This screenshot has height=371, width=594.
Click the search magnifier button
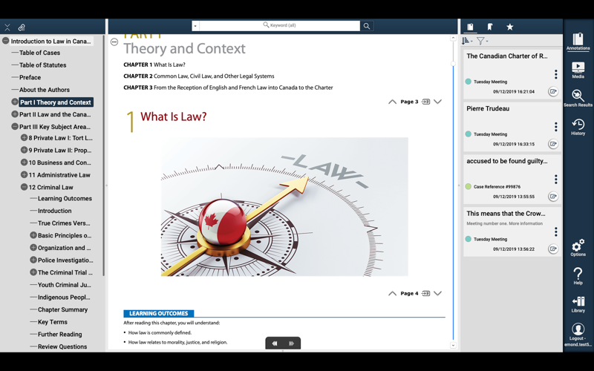(x=367, y=26)
